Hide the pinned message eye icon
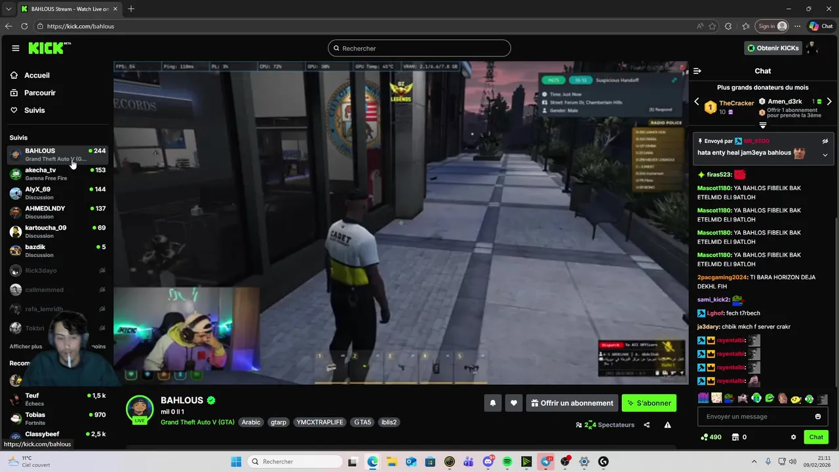Image resolution: width=839 pixels, height=472 pixels. point(825,141)
